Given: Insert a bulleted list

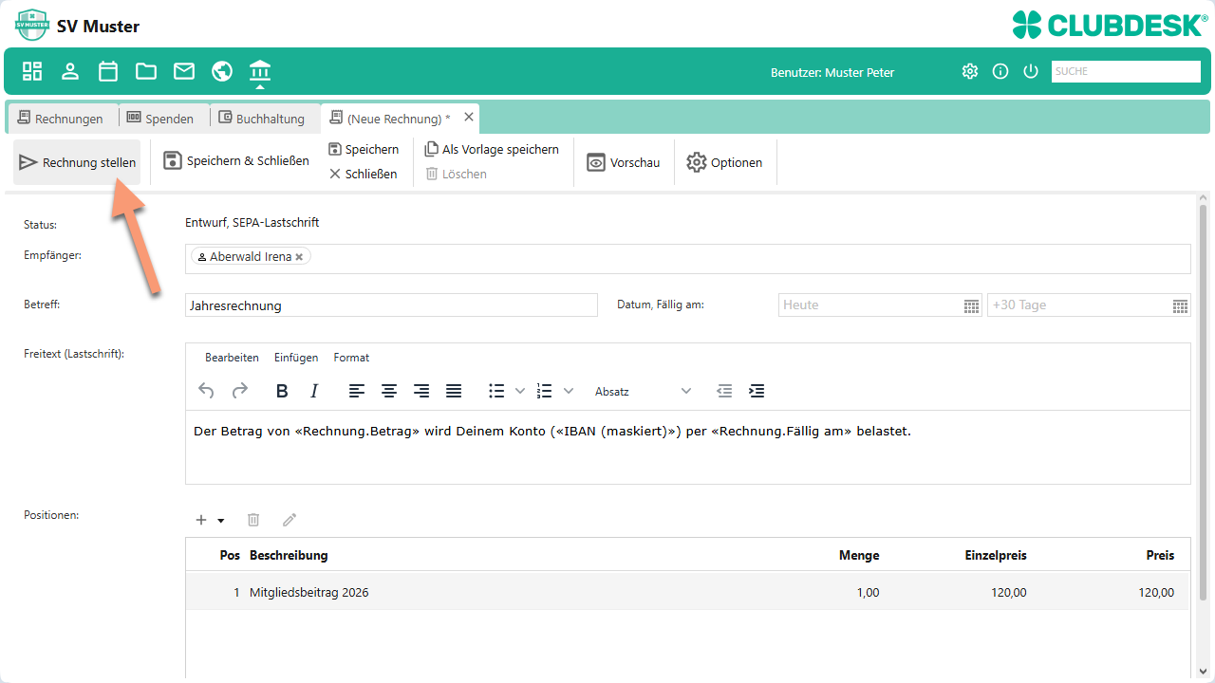Looking at the screenshot, I should click(496, 391).
